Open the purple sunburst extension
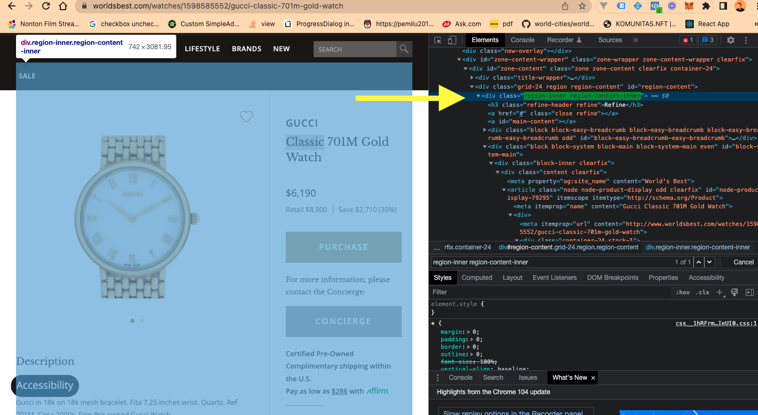 pyautogui.click(x=672, y=6)
